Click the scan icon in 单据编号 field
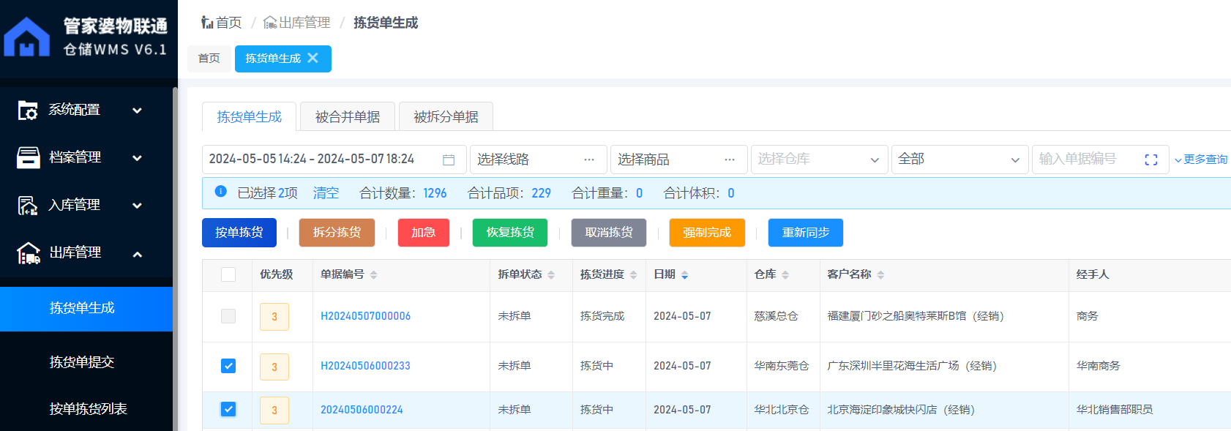The image size is (1231, 431). click(x=1150, y=160)
